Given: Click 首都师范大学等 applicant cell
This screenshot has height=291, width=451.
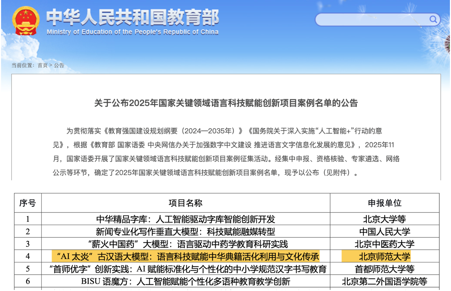Looking at the screenshot, I should [x=384, y=269].
